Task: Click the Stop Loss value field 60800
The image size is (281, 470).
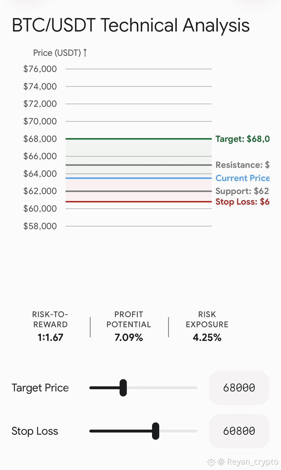Action: point(239,431)
